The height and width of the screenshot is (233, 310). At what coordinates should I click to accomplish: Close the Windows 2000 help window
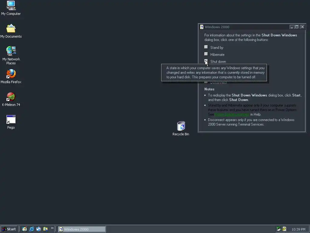point(302,27)
